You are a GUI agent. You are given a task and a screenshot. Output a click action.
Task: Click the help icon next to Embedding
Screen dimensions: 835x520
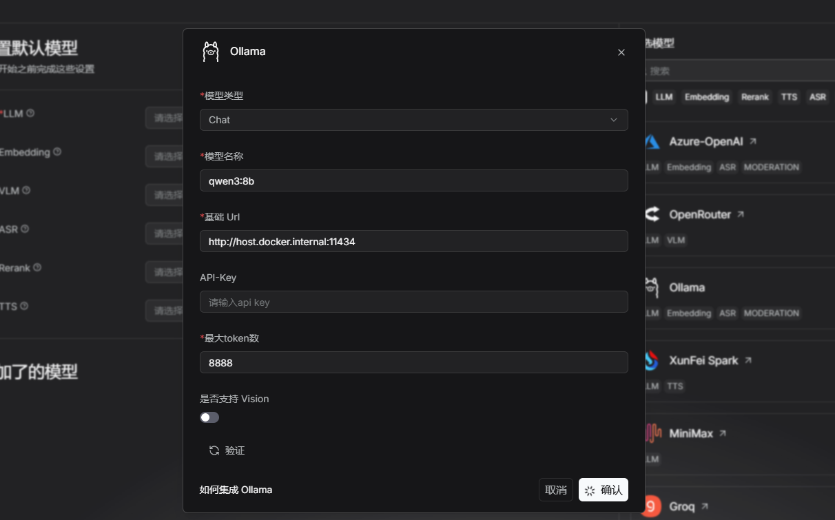point(57,152)
